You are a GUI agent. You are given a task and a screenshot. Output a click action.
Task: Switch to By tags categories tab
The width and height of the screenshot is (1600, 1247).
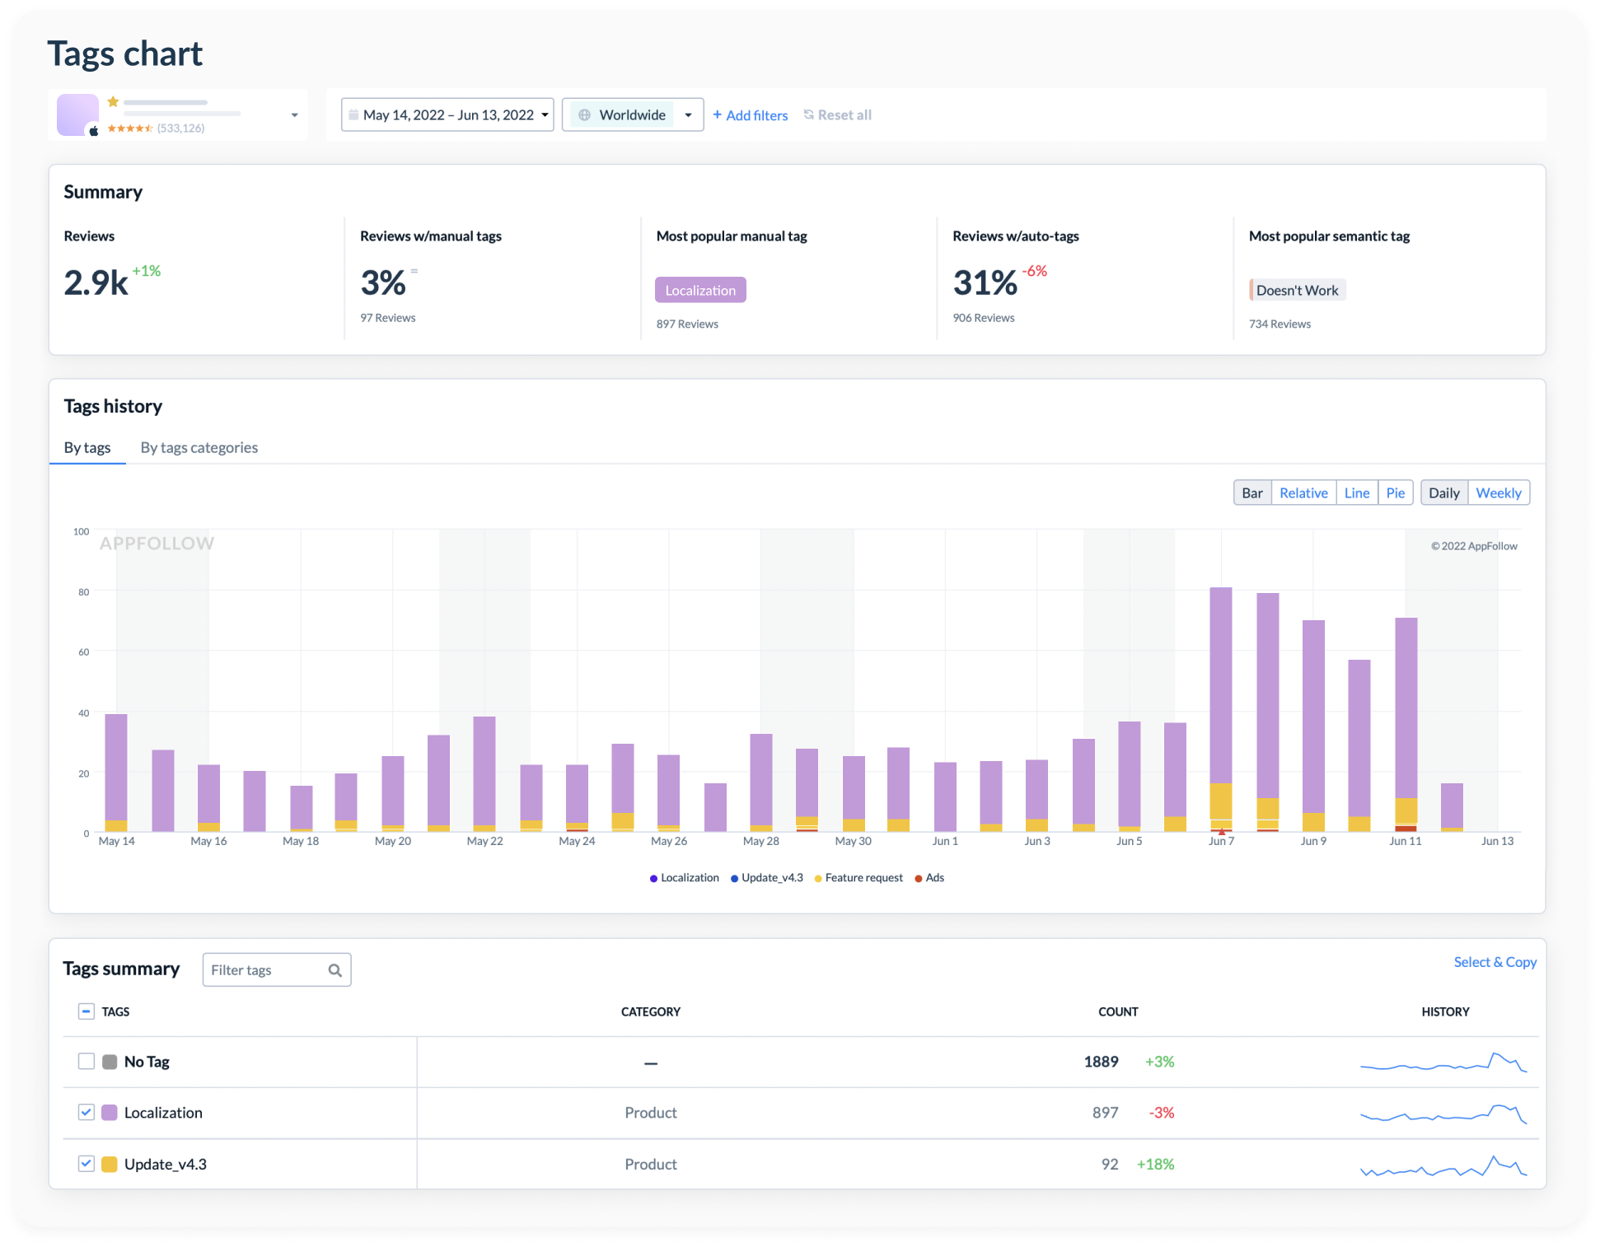[x=199, y=447]
